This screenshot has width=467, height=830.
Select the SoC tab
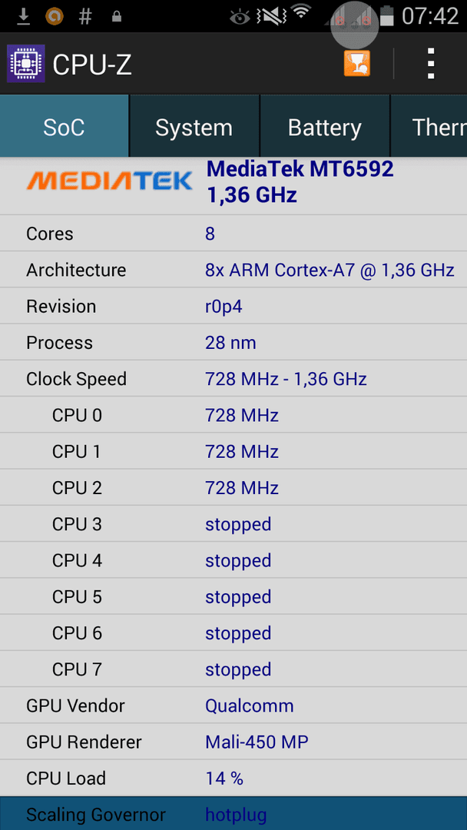64,127
